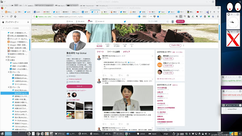This screenshot has width=242, height=136.
Task: Open Twitterの高度な検索 bookmark
Action: click(x=19, y=63)
